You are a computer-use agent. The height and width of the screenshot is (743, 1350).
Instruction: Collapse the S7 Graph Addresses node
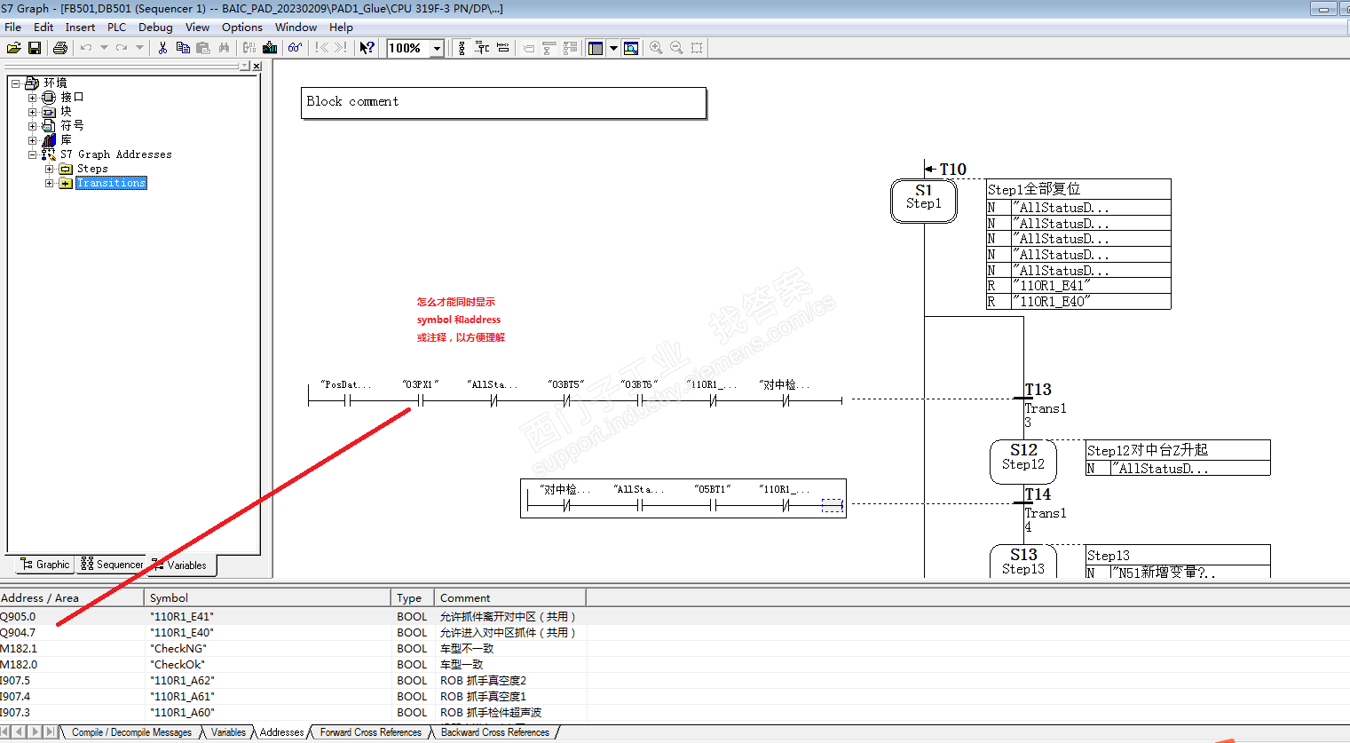(33, 154)
